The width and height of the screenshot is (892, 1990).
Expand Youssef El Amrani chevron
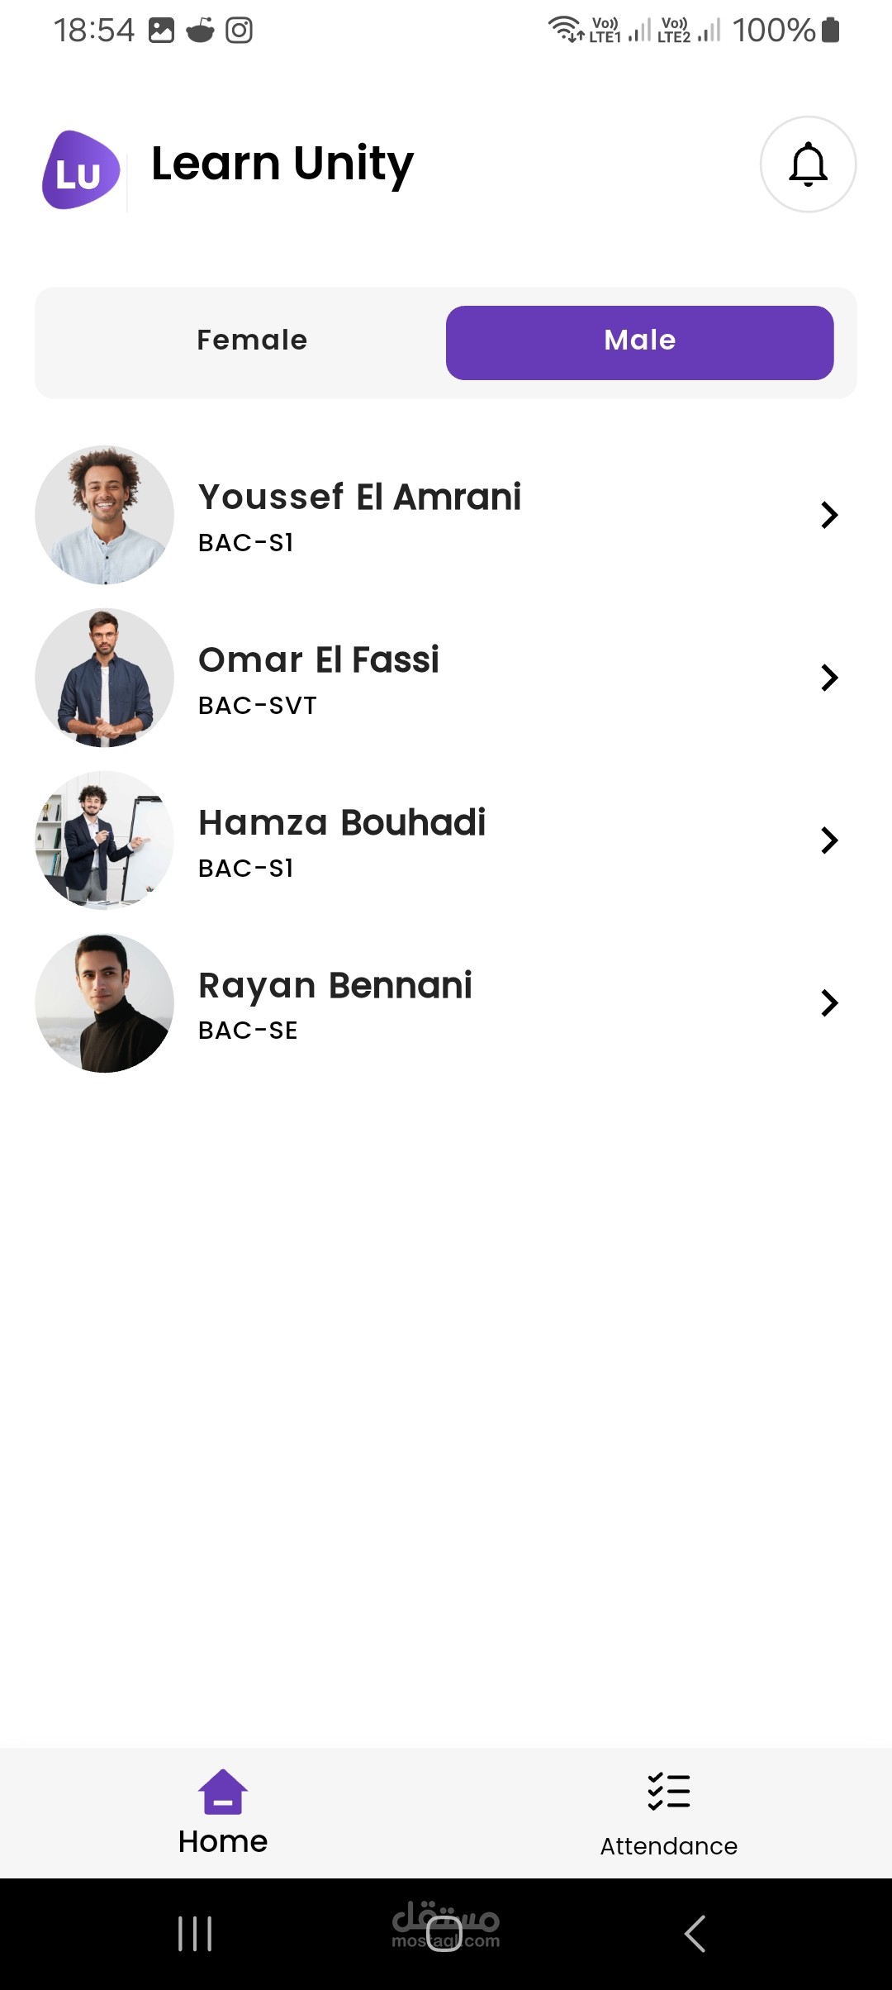click(829, 515)
